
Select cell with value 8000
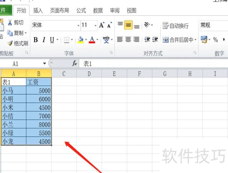point(39,124)
